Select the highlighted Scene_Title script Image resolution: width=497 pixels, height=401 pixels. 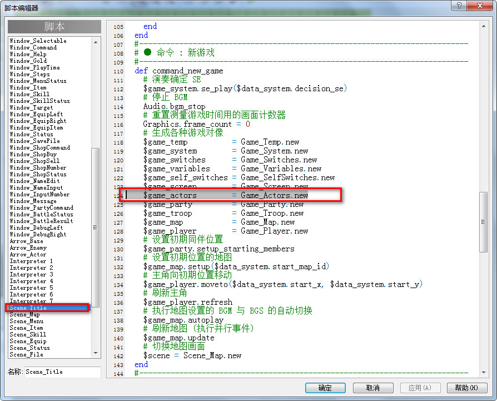coord(48,308)
